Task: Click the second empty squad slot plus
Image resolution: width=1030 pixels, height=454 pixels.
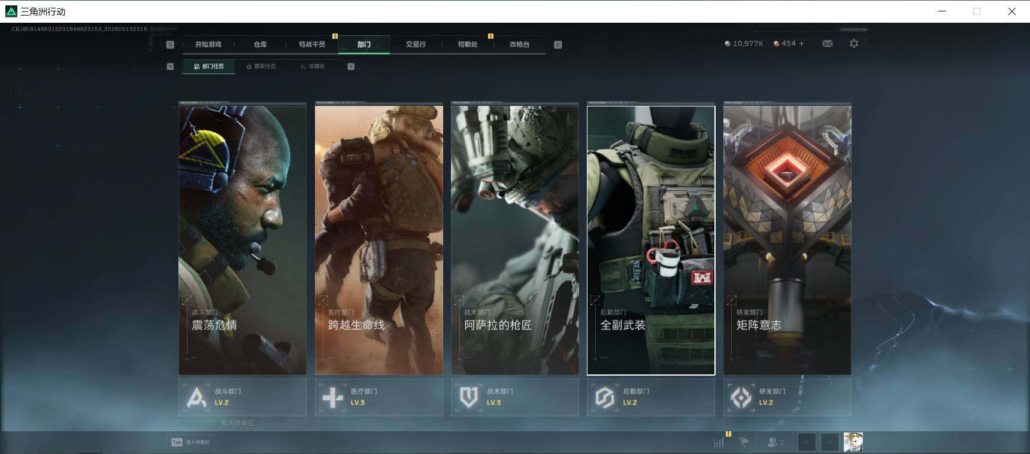Action: pyautogui.click(x=829, y=443)
